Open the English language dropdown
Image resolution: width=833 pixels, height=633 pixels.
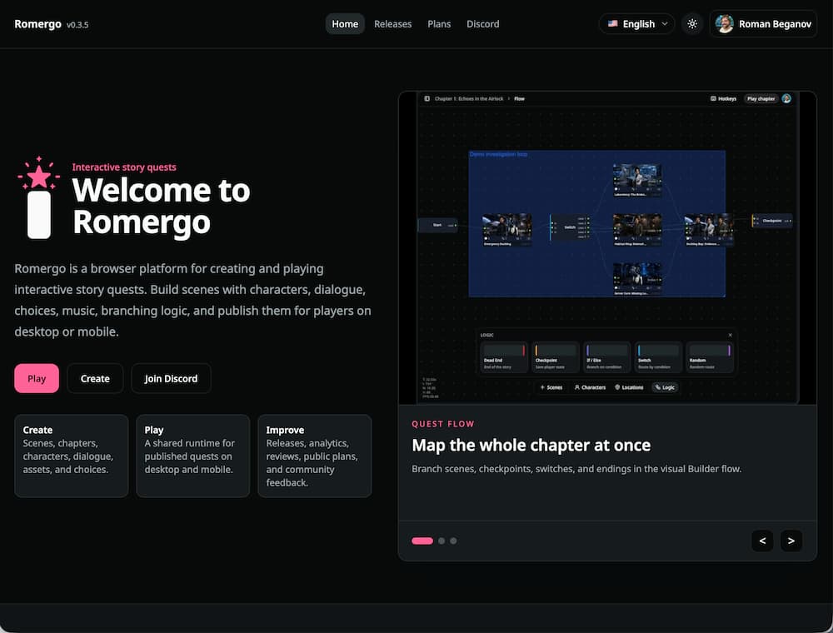pos(637,24)
